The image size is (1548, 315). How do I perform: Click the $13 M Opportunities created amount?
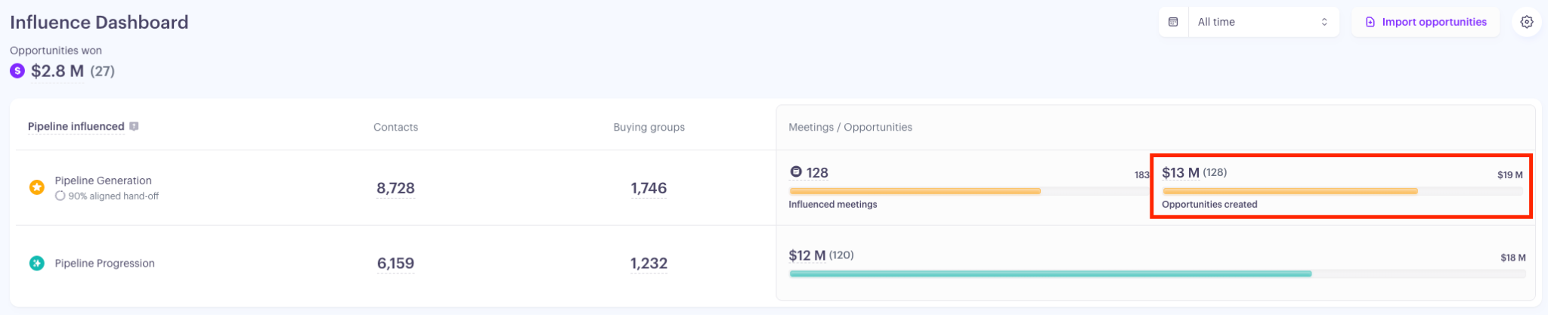tap(1180, 172)
